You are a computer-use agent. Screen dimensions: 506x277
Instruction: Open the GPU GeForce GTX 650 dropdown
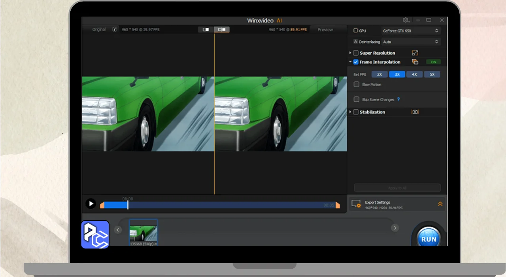[411, 31]
